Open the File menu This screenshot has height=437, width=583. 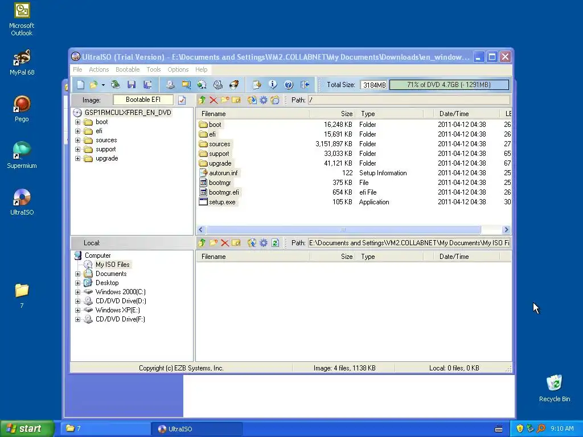[77, 69]
